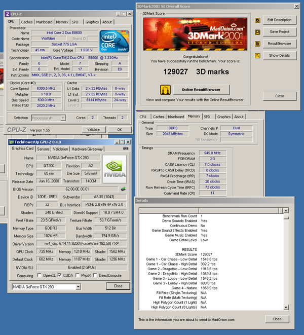This screenshot has width=304, height=335.
Task: Switch to the Caches tab in top CPU-Z window
Action: (27, 22)
